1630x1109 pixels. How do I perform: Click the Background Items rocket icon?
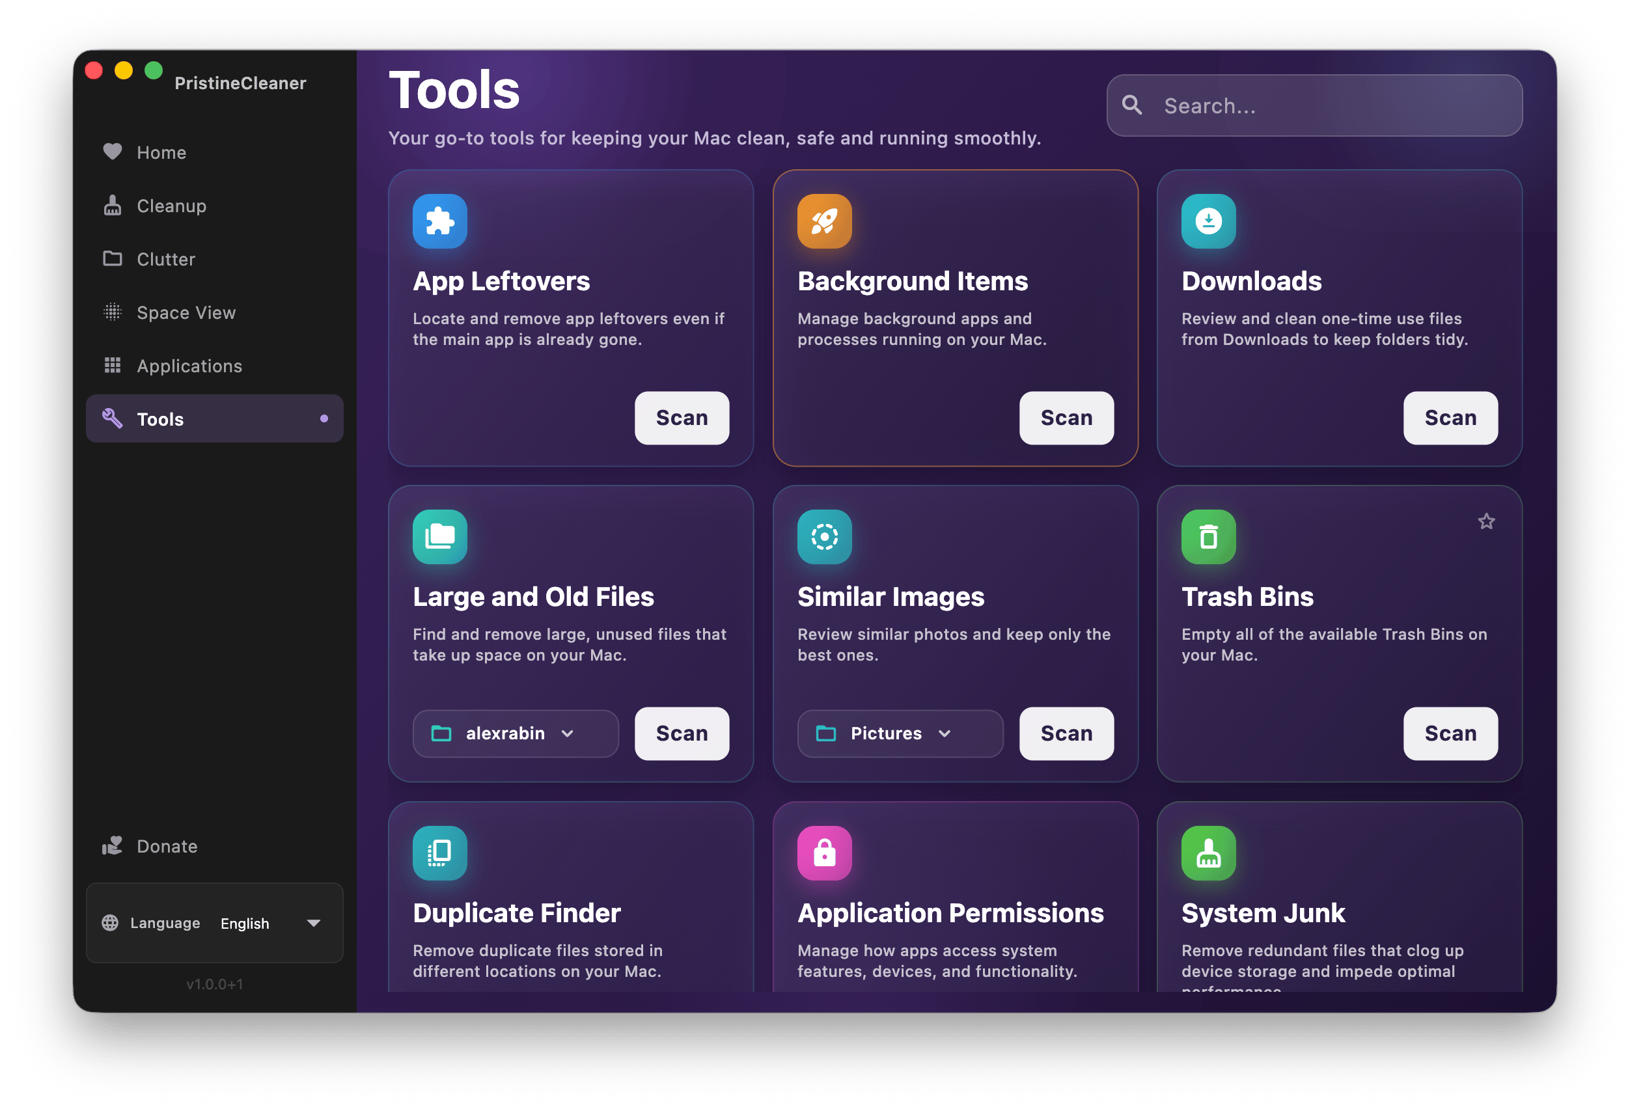[824, 221]
